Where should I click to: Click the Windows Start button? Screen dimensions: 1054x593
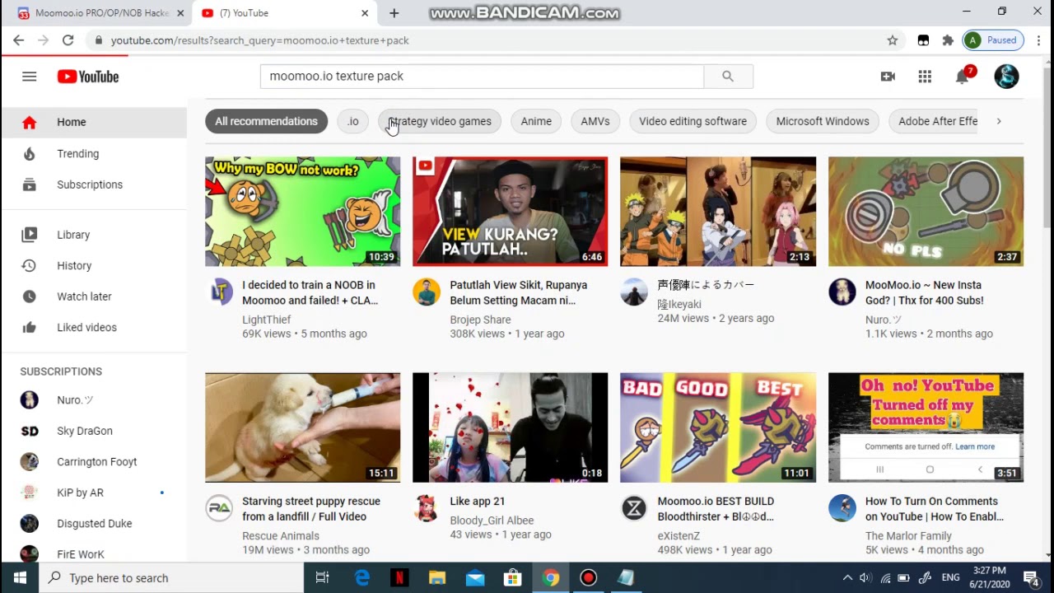[x=20, y=578]
